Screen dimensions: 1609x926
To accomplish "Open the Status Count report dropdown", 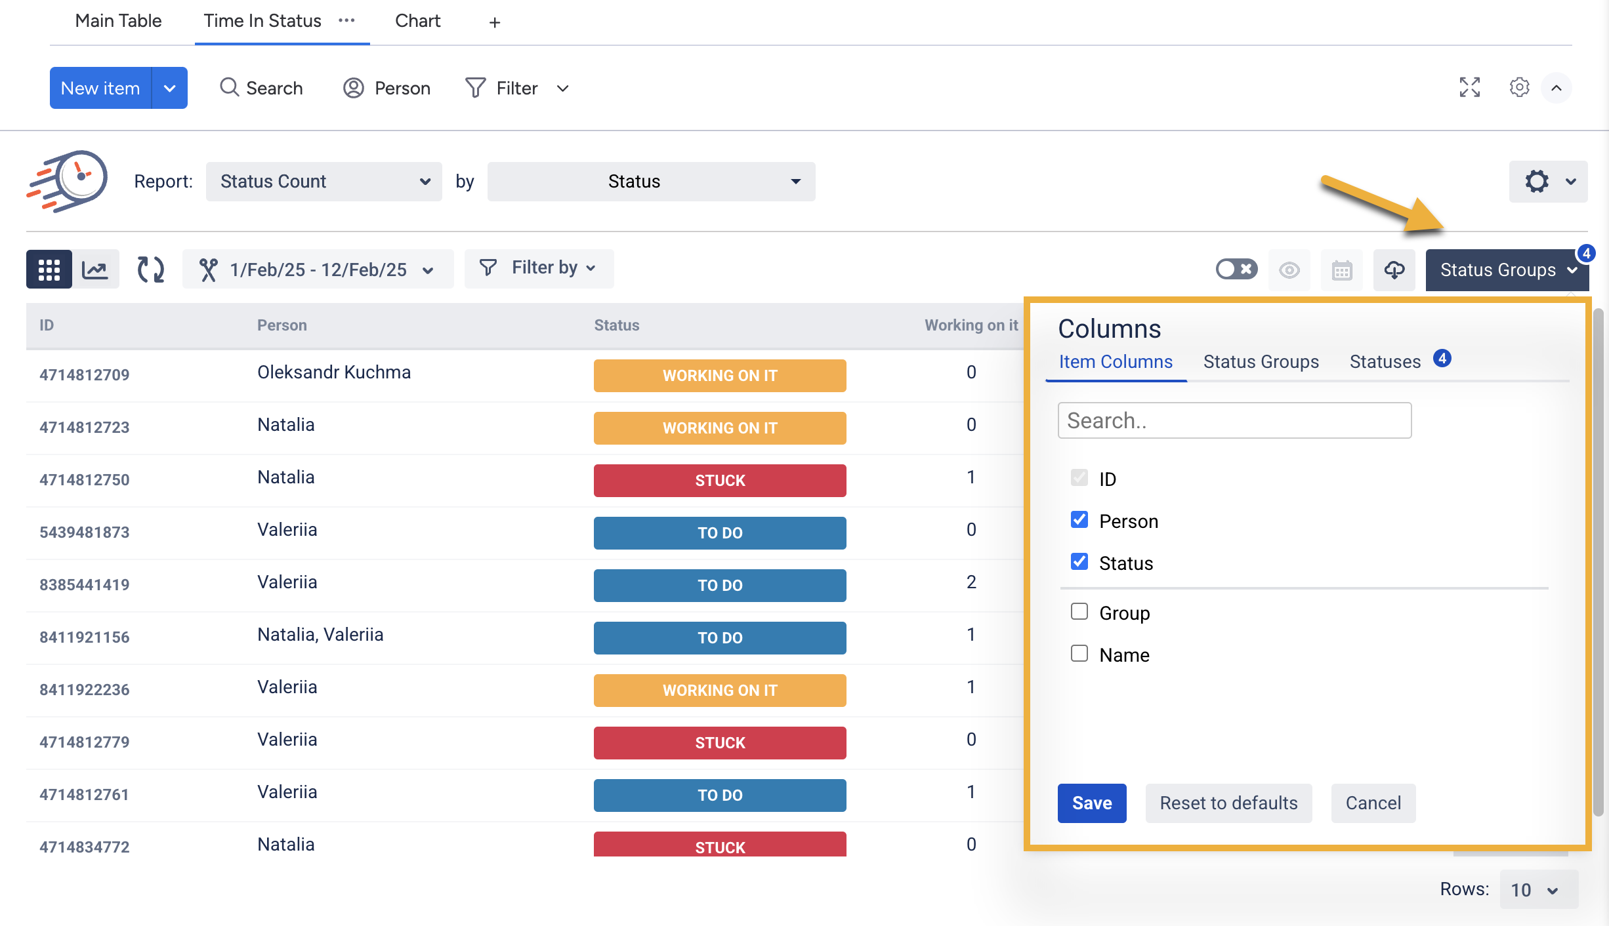I will [324, 182].
